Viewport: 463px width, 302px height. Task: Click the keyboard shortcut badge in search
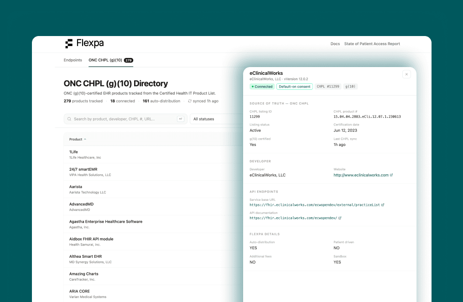[181, 119]
